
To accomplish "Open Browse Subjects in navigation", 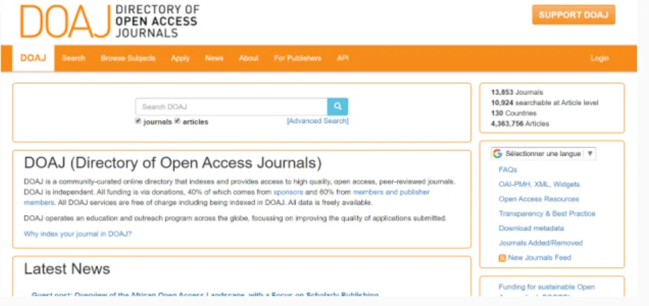I will [x=128, y=58].
